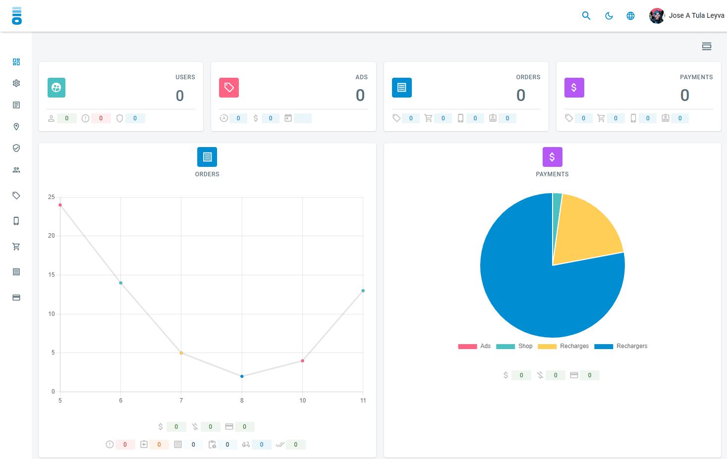Click the Rechargers legend color swatch
This screenshot has width=727, height=459.
(x=604, y=347)
